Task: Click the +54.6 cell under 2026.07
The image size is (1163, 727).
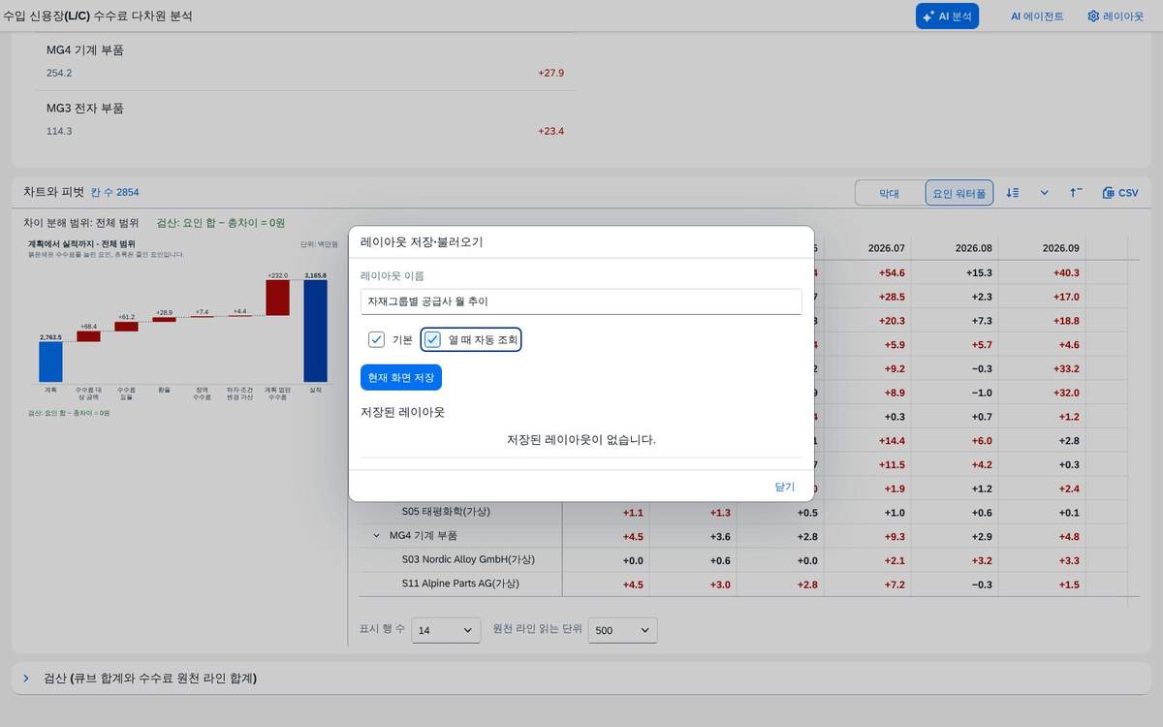Action: pos(892,273)
